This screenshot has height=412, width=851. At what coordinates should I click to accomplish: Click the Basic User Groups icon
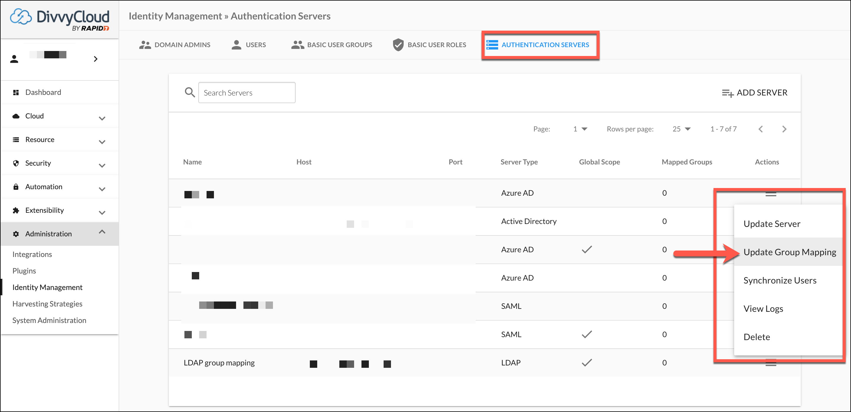pos(298,45)
